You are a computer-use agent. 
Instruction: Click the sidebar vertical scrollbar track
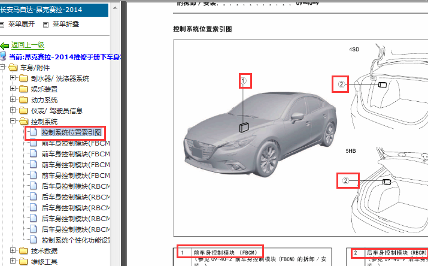tap(115, 137)
